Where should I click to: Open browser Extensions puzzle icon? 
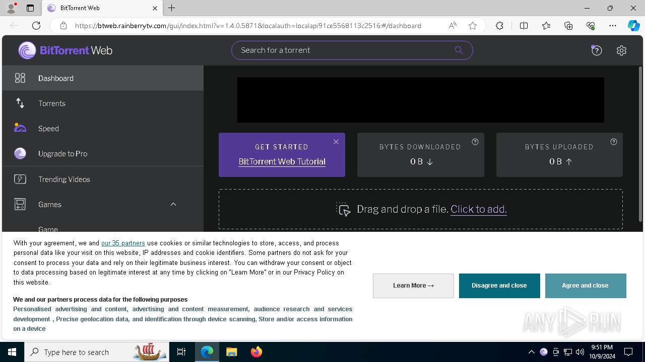499,26
